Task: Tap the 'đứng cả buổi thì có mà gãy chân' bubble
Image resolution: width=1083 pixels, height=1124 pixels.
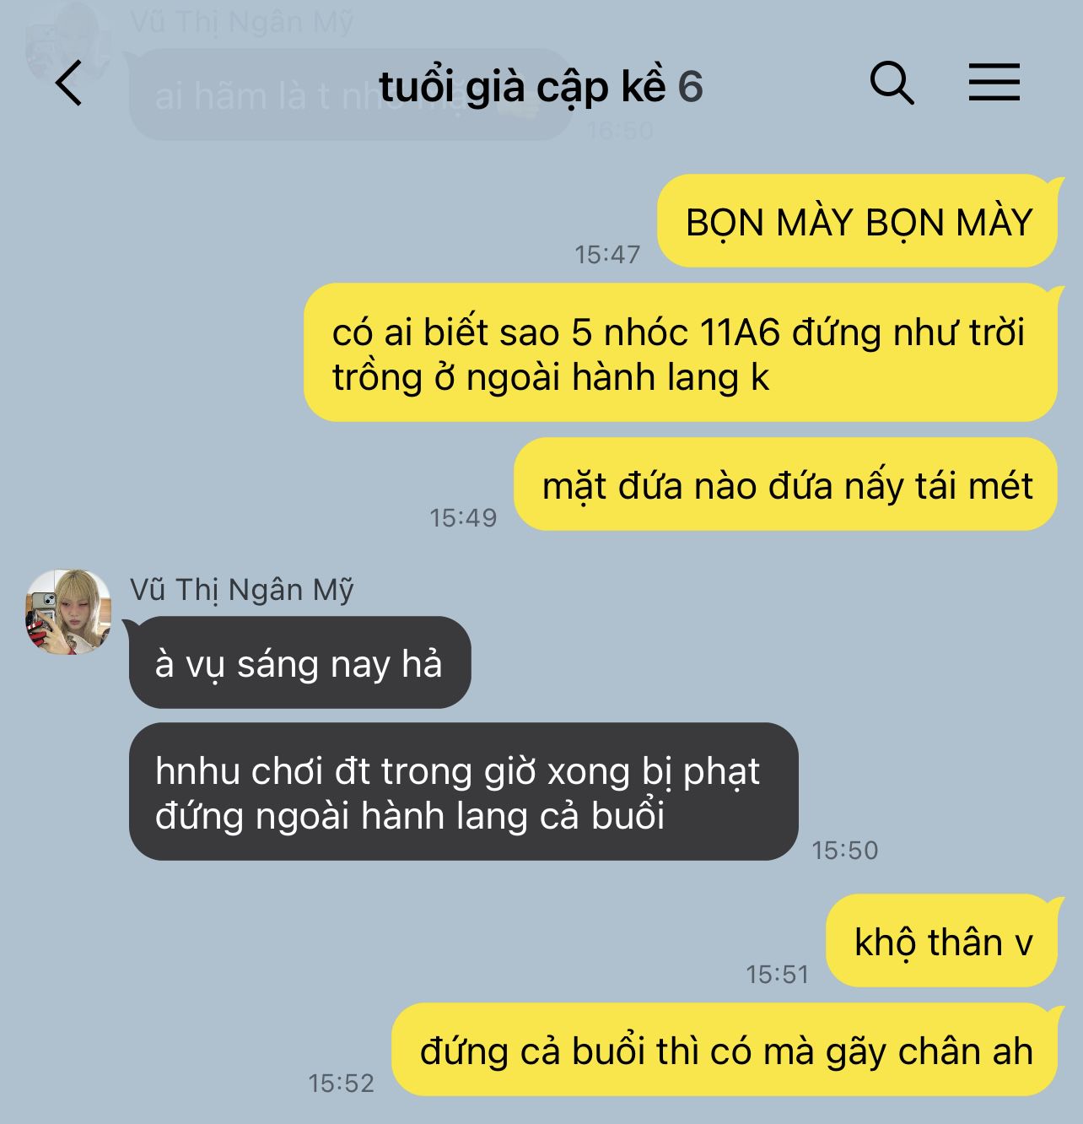Action: point(725,1051)
